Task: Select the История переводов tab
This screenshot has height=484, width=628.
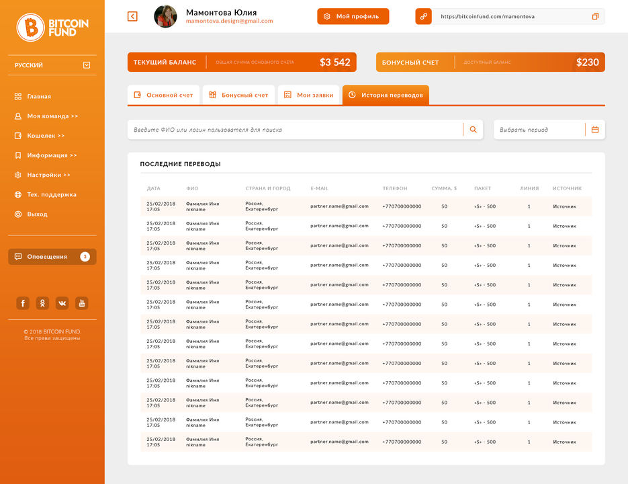Action: [x=386, y=95]
